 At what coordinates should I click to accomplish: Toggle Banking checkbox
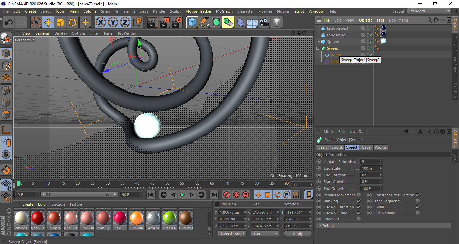point(359,201)
